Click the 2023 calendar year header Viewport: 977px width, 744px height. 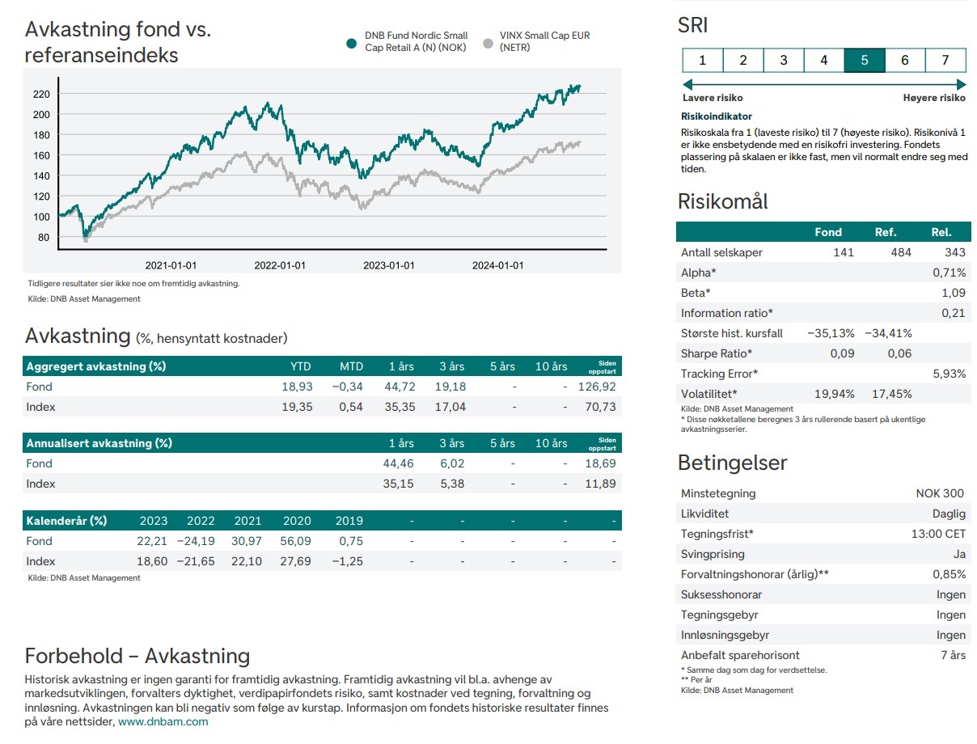pyautogui.click(x=154, y=521)
